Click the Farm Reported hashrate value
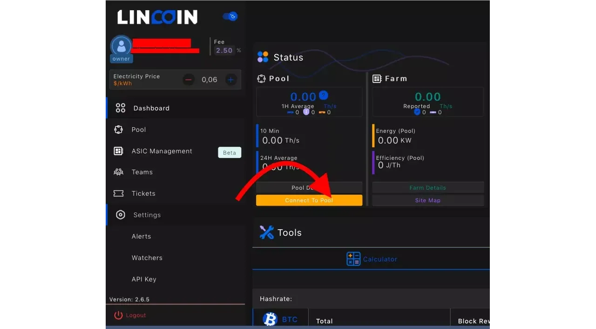 click(428, 97)
